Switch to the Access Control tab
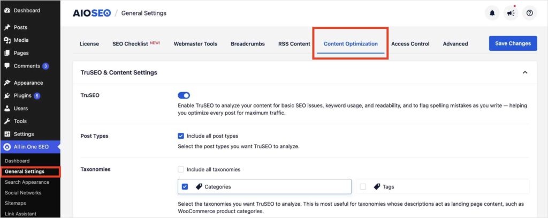548x218 pixels. (x=410, y=44)
